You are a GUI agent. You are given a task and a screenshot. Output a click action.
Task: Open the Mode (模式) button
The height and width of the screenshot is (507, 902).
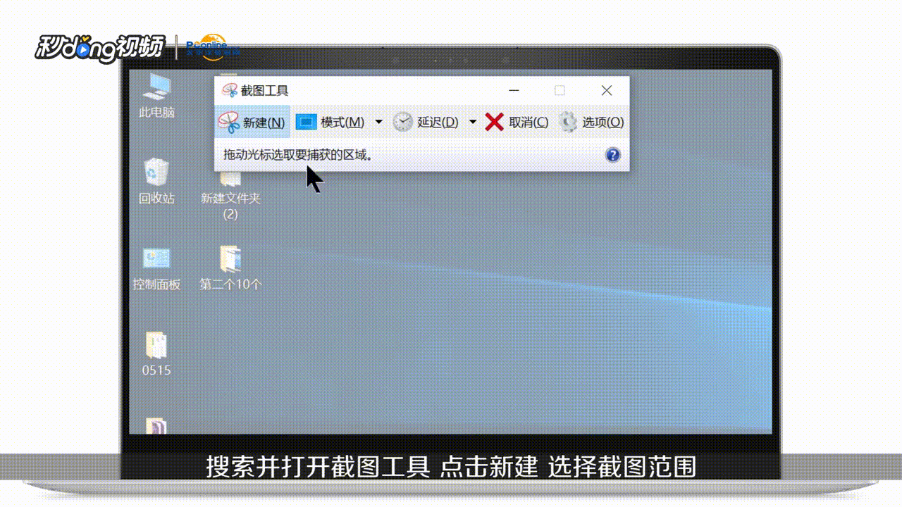tap(330, 122)
